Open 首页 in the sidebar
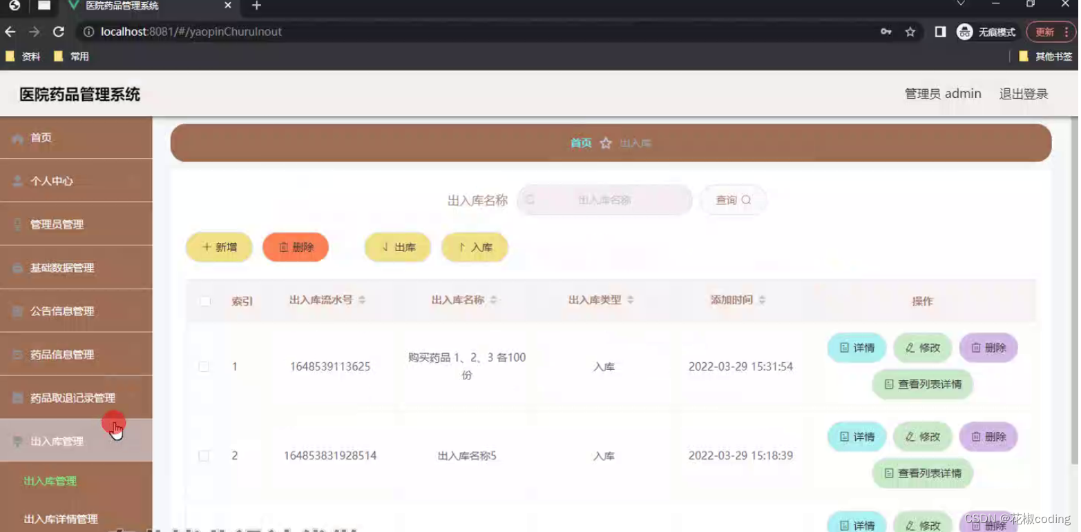Image resolution: width=1081 pixels, height=532 pixels. [x=76, y=138]
